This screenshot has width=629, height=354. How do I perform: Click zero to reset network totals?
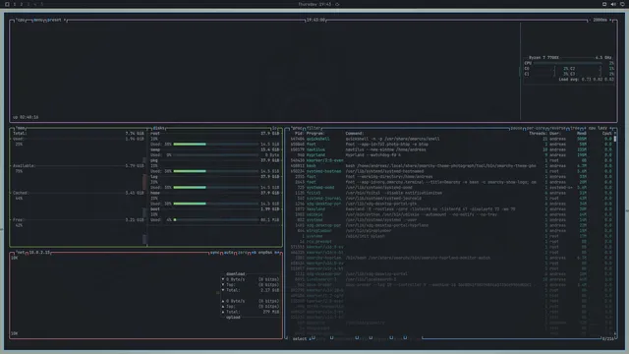coord(243,253)
